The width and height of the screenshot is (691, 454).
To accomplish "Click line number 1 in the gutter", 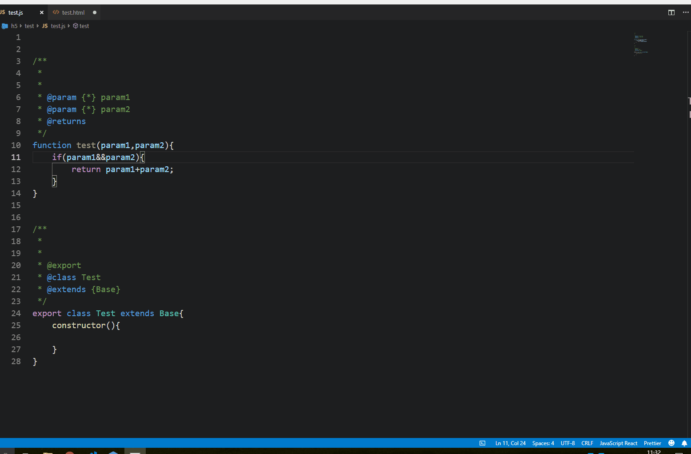I will pos(18,37).
